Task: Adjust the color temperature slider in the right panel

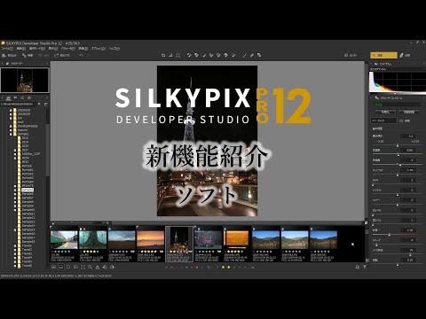Action: [x=398, y=155]
